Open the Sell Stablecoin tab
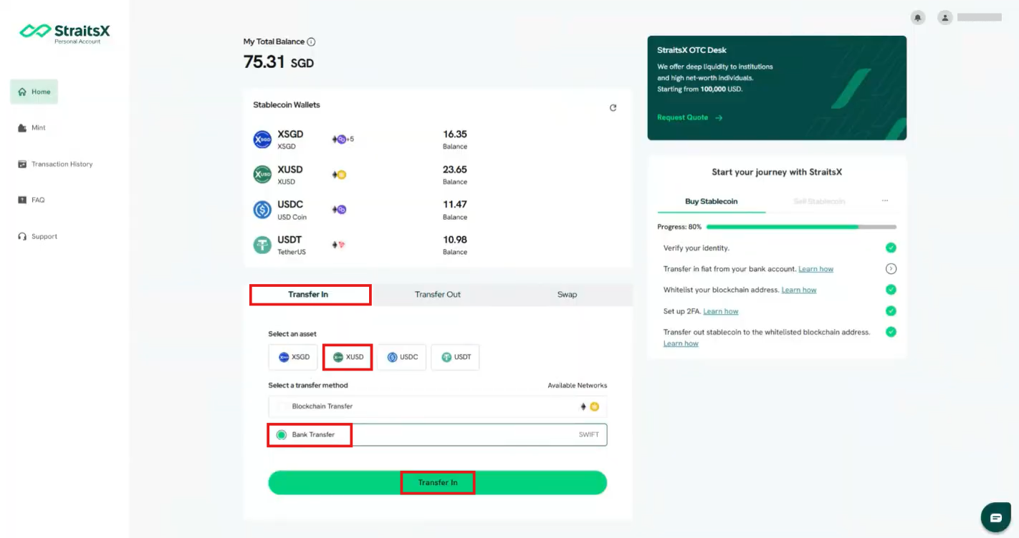The image size is (1019, 538). (x=819, y=202)
